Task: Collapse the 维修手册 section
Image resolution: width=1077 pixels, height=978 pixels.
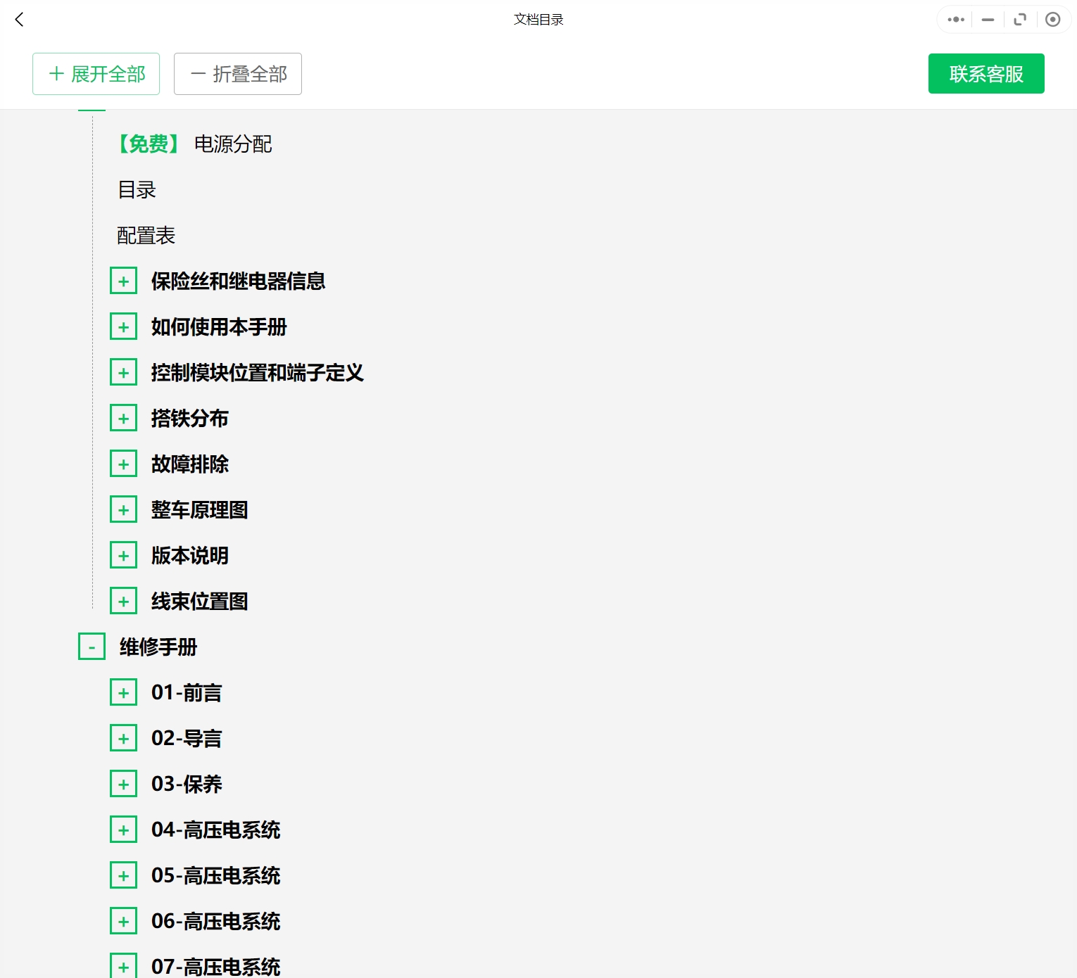Action: [x=92, y=647]
